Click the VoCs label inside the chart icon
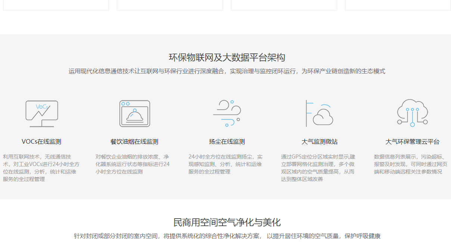451x244 pixels. pos(42,107)
